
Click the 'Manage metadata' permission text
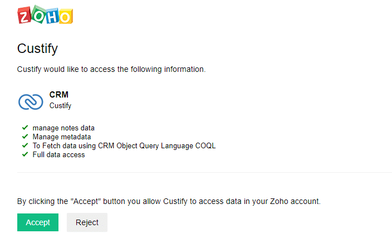(62, 137)
